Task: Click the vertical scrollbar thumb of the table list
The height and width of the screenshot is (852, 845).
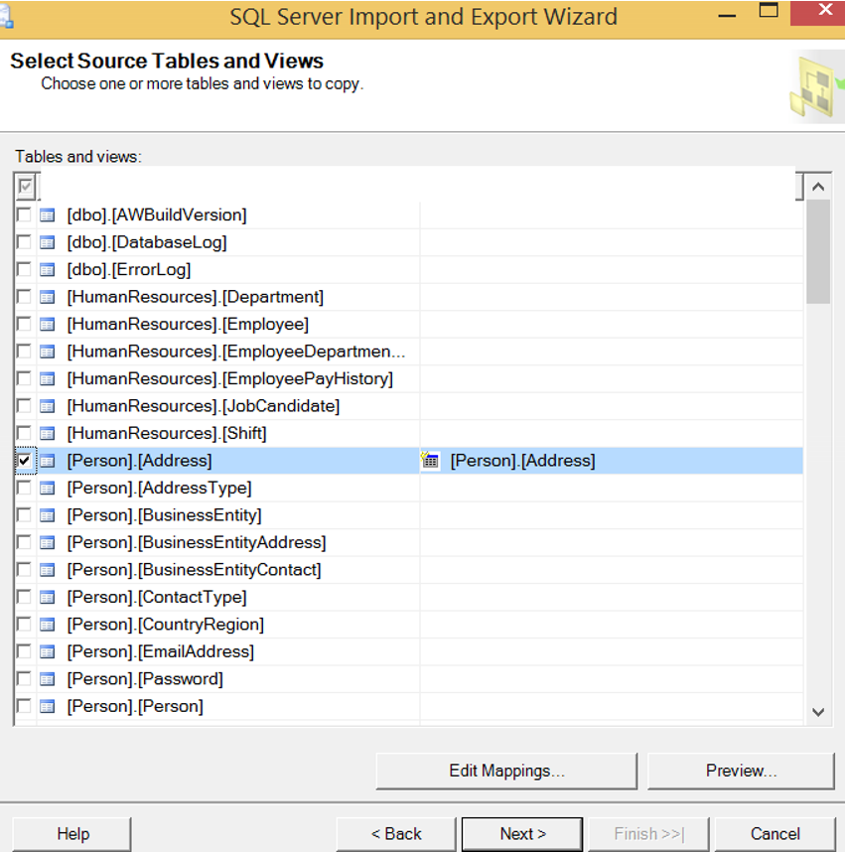Action: tap(818, 251)
